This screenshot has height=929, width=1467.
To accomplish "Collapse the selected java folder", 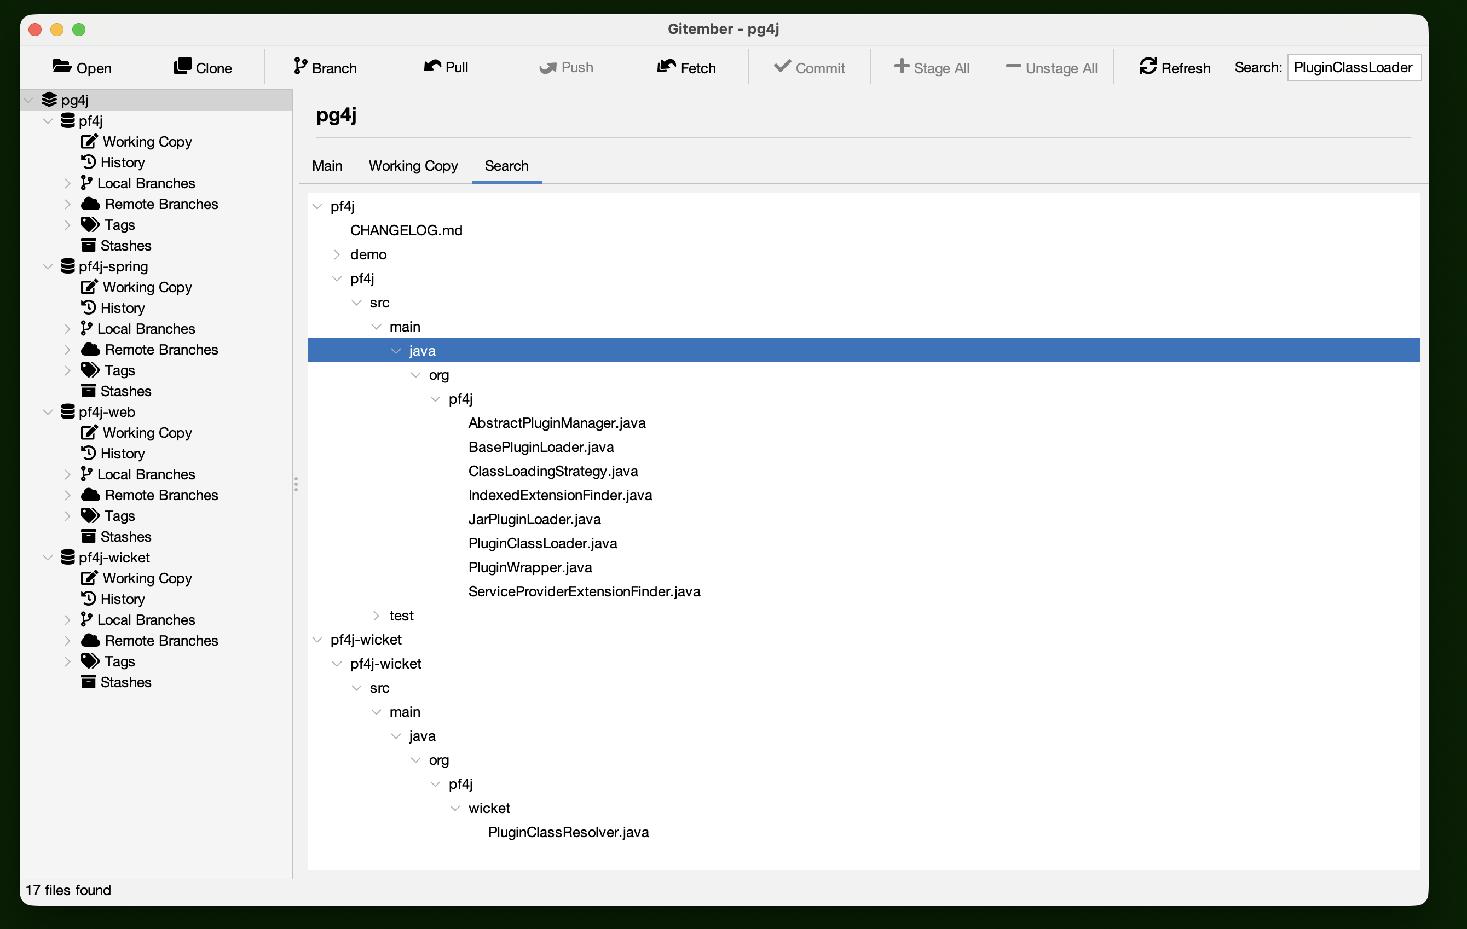I will tap(396, 351).
